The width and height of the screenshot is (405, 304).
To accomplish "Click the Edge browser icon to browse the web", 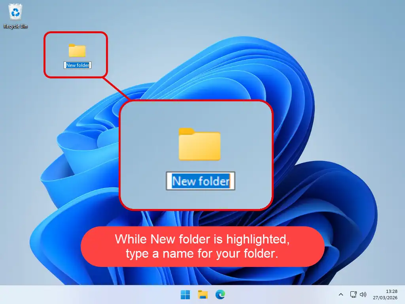I will click(220, 294).
